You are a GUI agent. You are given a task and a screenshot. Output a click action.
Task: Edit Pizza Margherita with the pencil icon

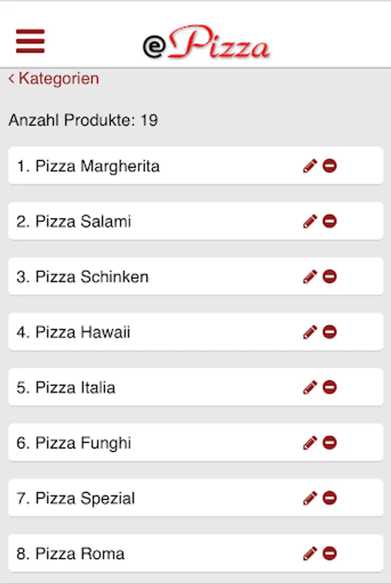(310, 167)
